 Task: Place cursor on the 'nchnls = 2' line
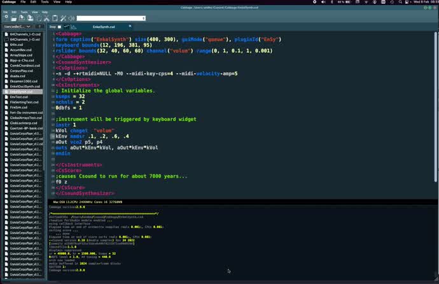70,102
